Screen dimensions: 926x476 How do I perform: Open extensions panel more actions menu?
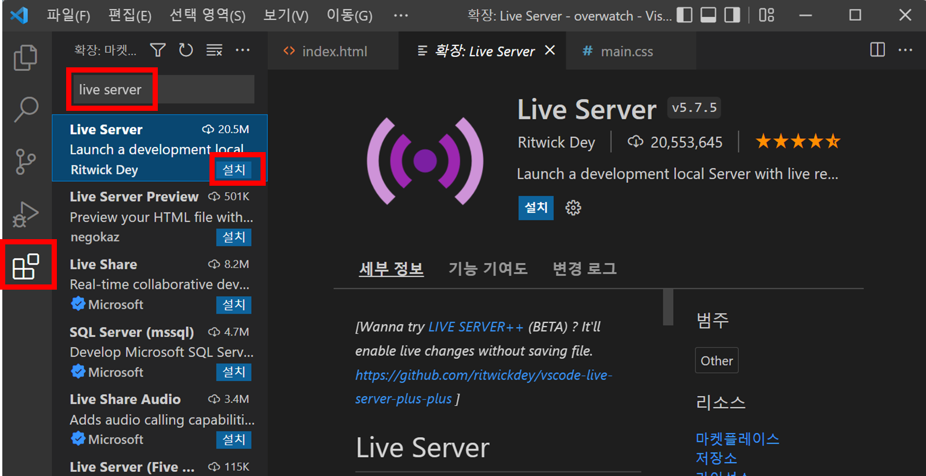click(243, 51)
